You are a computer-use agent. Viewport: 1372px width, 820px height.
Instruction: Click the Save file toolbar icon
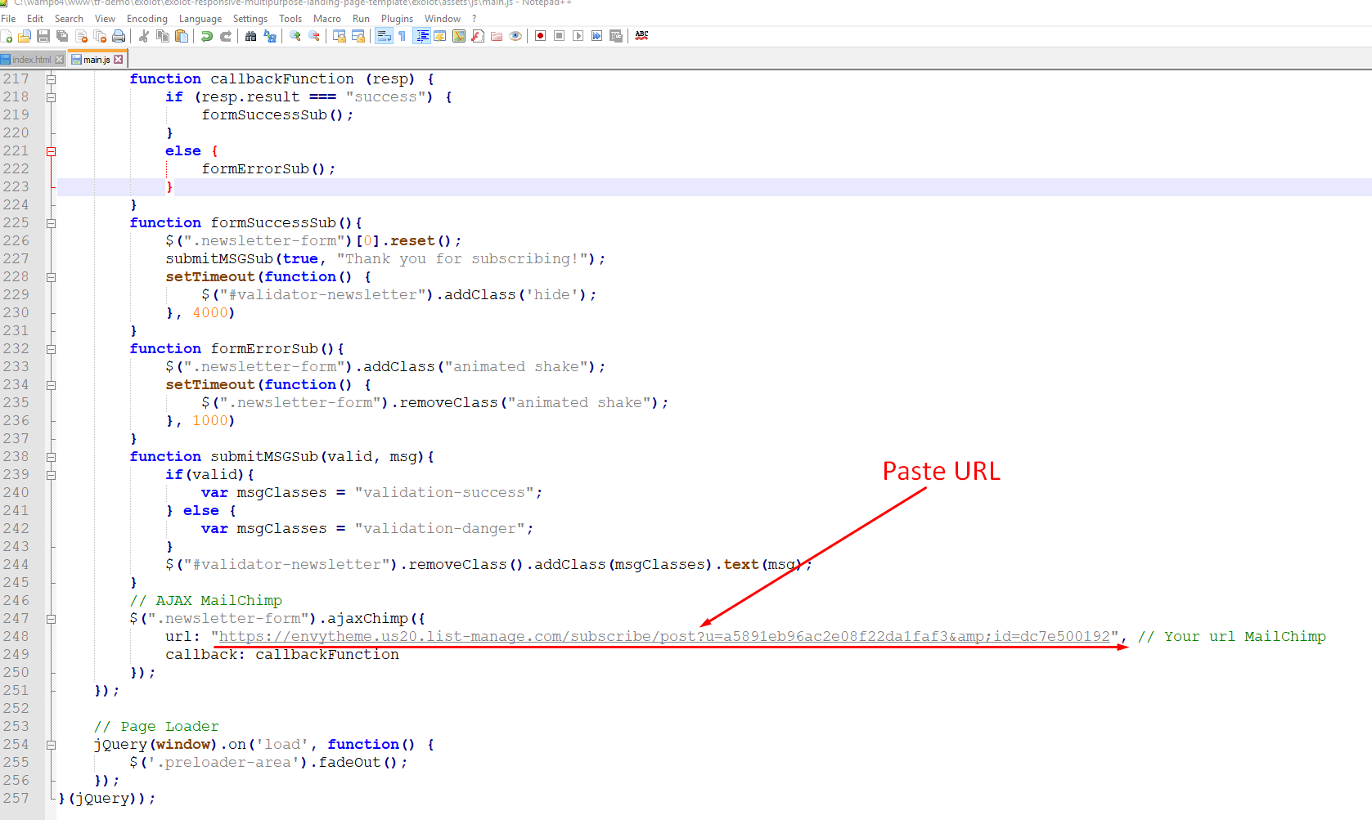[x=43, y=36]
